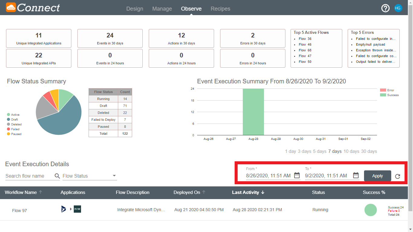
Task: Open the HG user avatar menu
Action: coord(398,8)
